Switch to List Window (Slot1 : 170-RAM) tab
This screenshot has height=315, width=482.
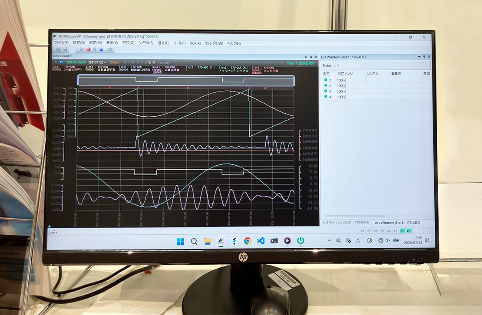click(346, 222)
